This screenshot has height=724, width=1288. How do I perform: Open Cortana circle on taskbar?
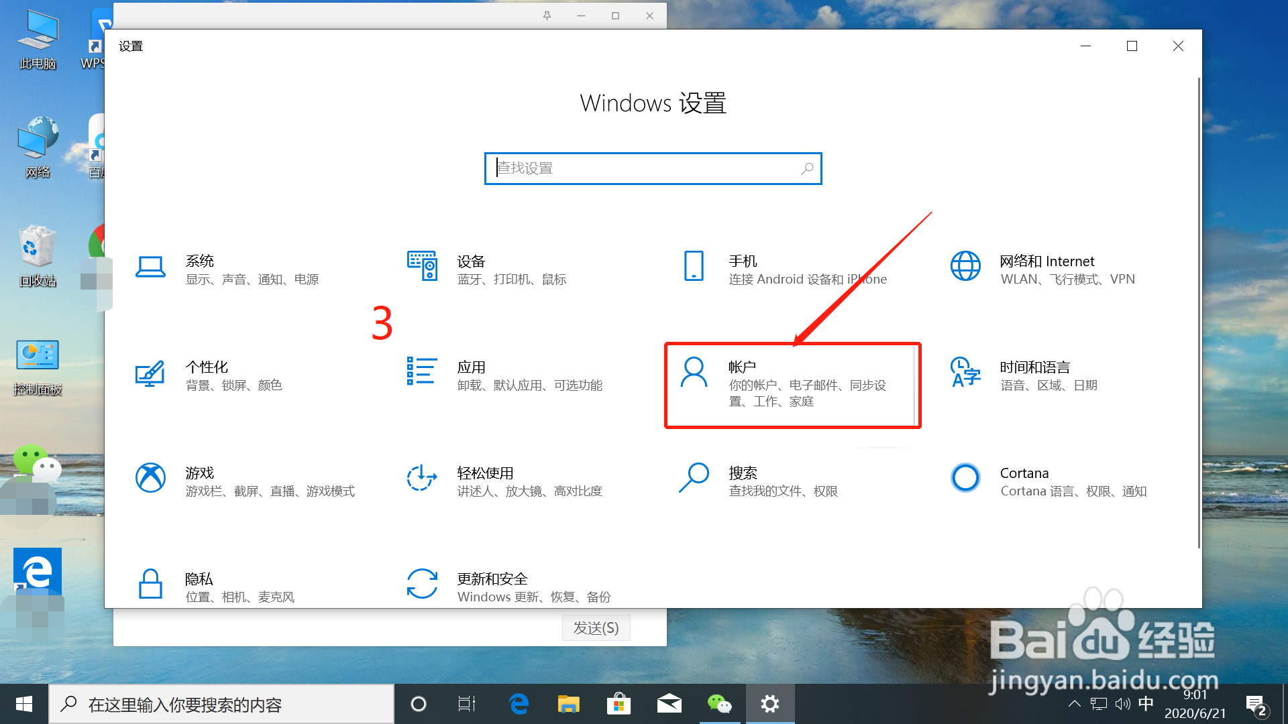click(x=419, y=704)
